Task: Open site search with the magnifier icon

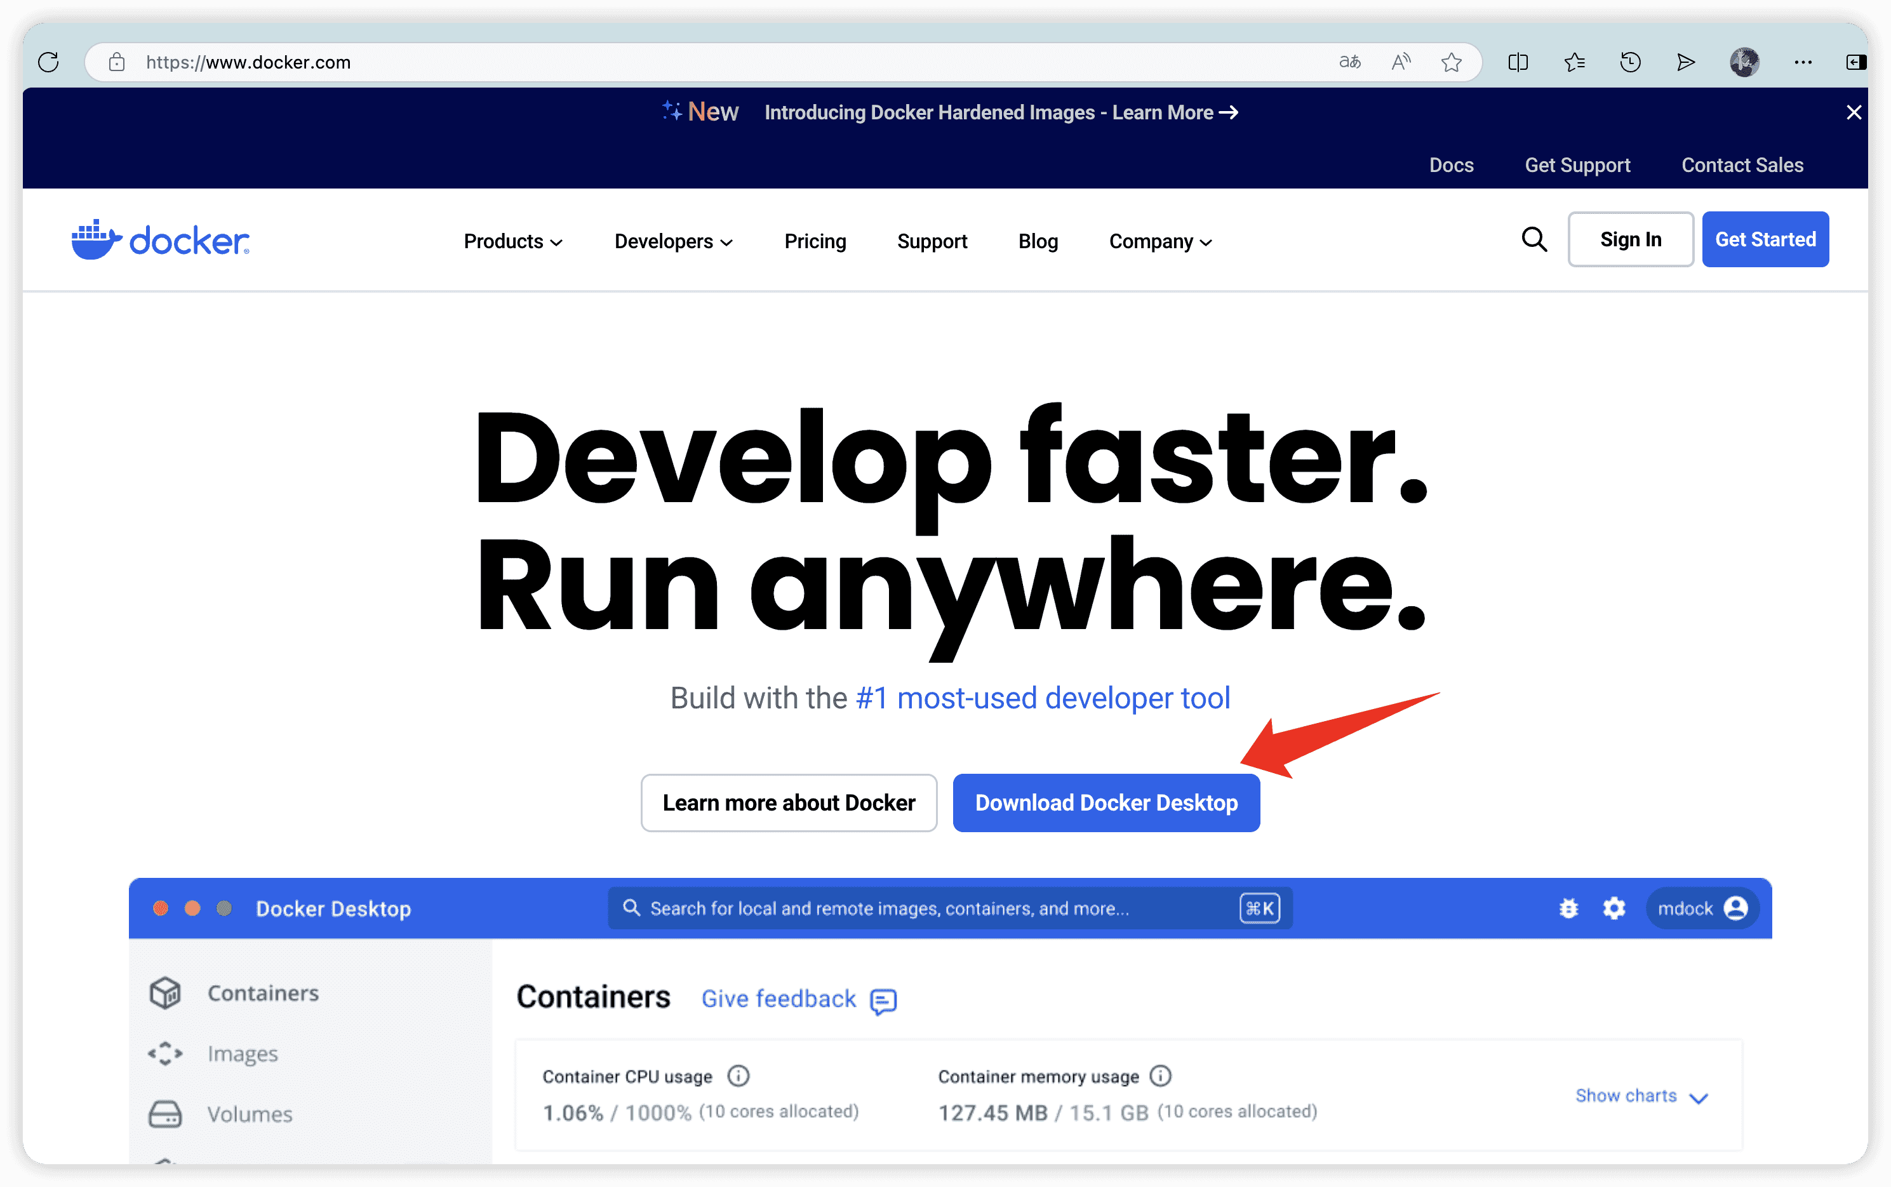Action: 1534,239
